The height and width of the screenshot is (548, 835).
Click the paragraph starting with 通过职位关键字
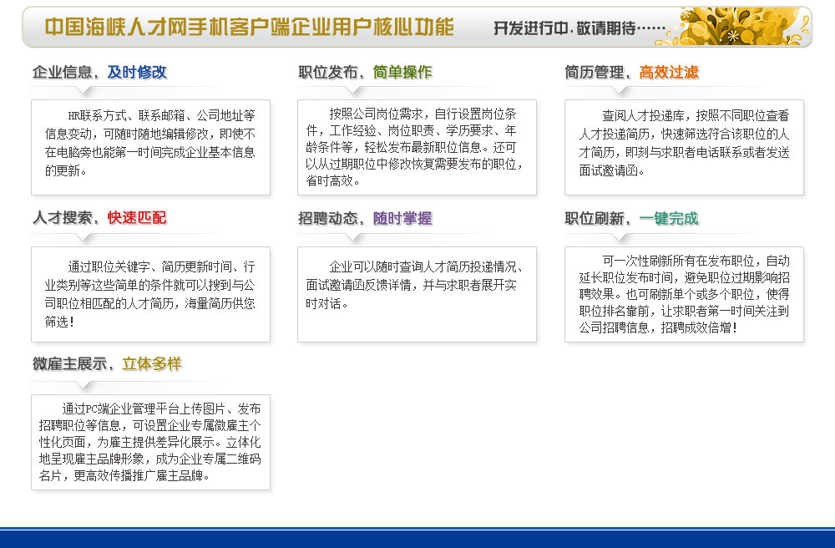150,294
